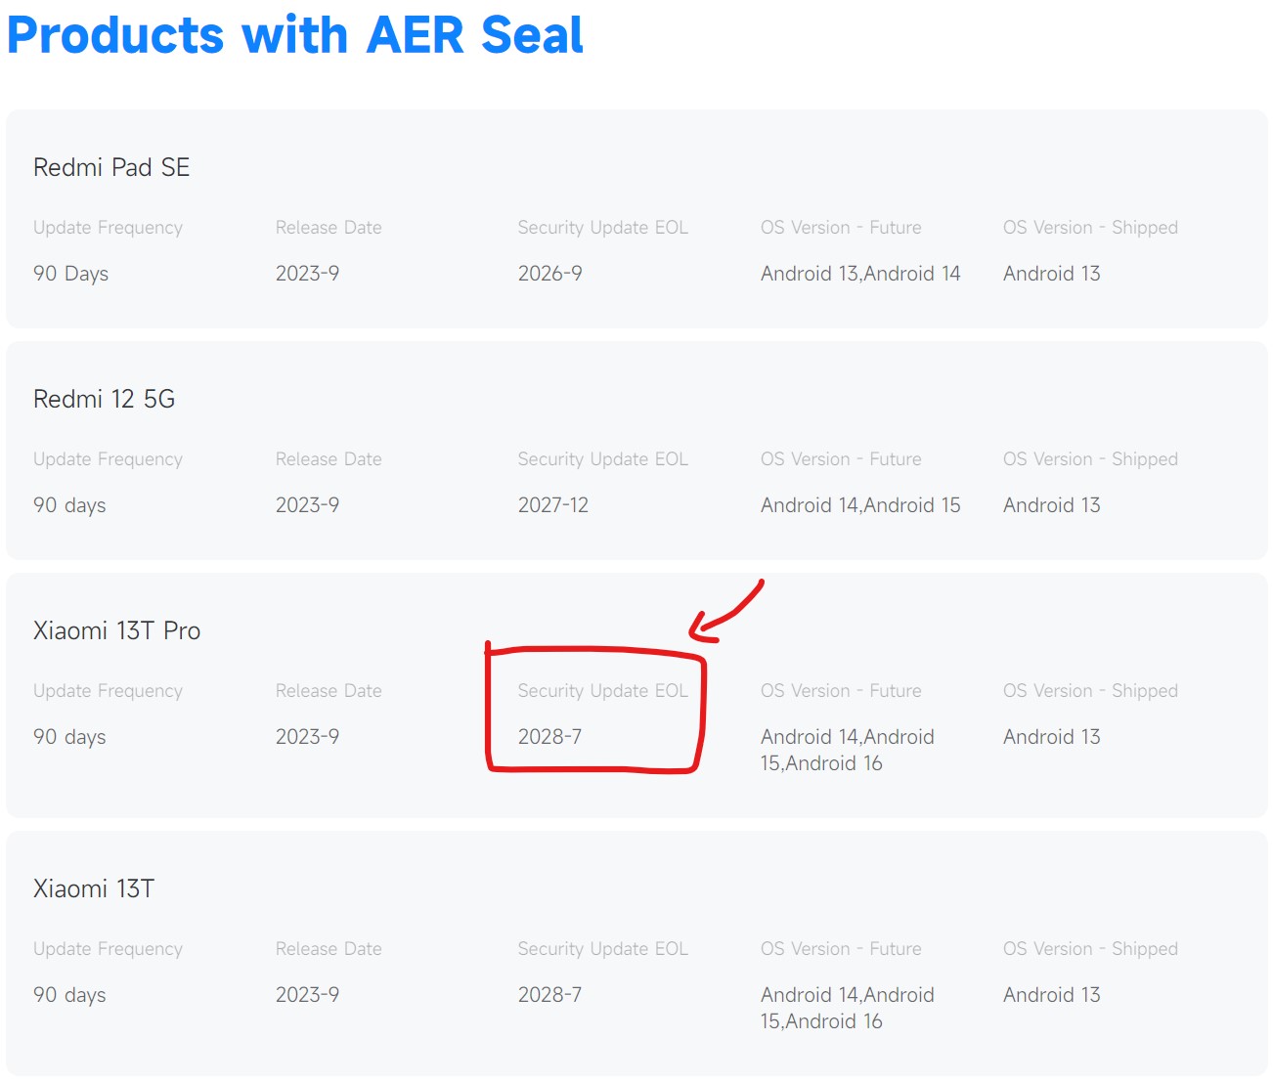
Task: Click Xiaomi 13T Pro security EOL 2028-7
Action: (x=549, y=737)
